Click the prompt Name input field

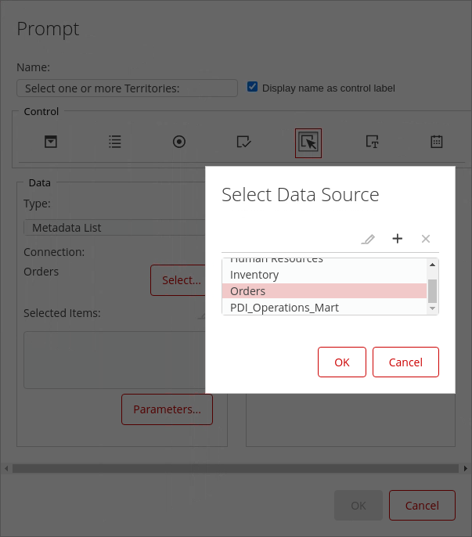127,88
